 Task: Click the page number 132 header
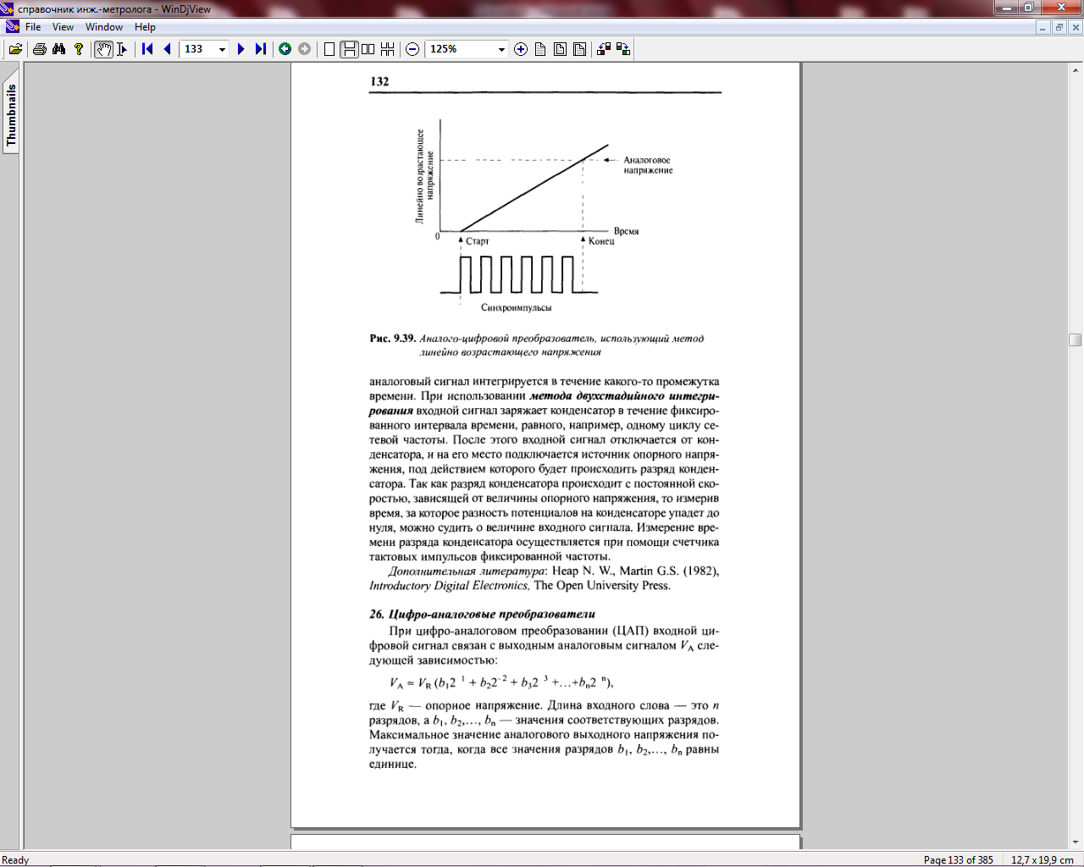[x=379, y=82]
